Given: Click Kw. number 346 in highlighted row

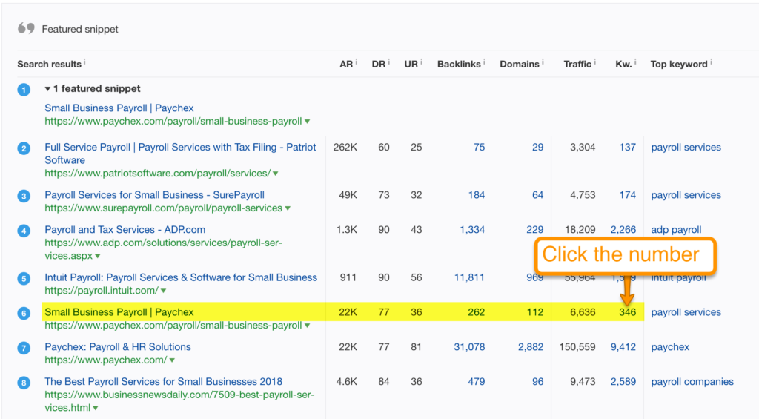Looking at the screenshot, I should click(627, 312).
